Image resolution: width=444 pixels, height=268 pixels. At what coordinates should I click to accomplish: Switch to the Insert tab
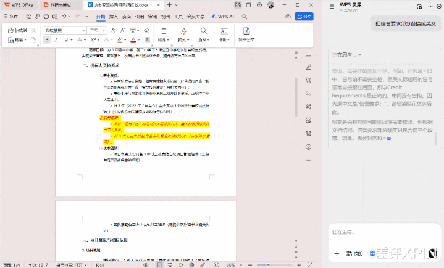pyautogui.click(x=113, y=17)
